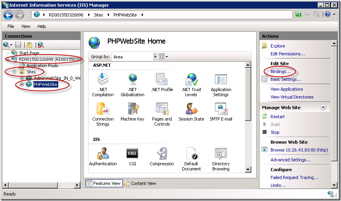Viewport: 341px width, 201px height.
Task: Click the Forward navigation arrow
Action: (x=20, y=15)
